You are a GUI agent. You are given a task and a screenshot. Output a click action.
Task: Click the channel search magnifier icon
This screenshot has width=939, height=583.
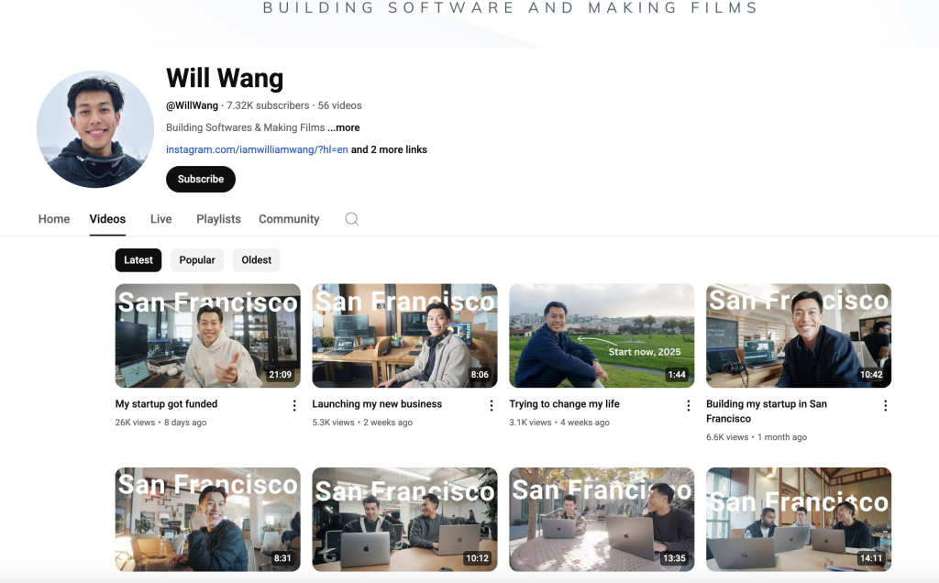[x=351, y=219]
